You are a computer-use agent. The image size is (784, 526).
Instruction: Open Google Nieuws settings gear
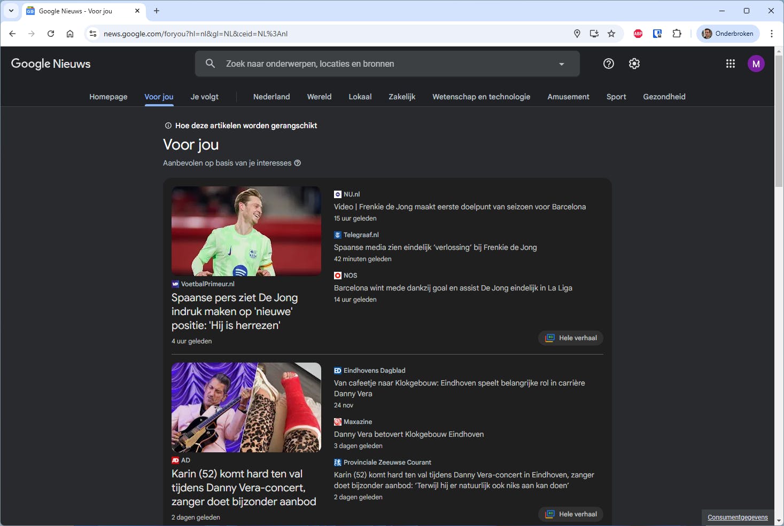[x=634, y=64]
